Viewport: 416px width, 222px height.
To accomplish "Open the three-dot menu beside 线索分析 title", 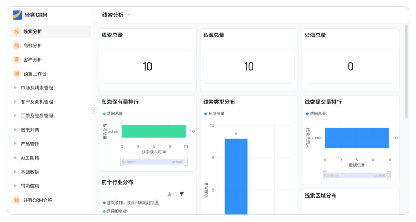I will click(x=130, y=15).
